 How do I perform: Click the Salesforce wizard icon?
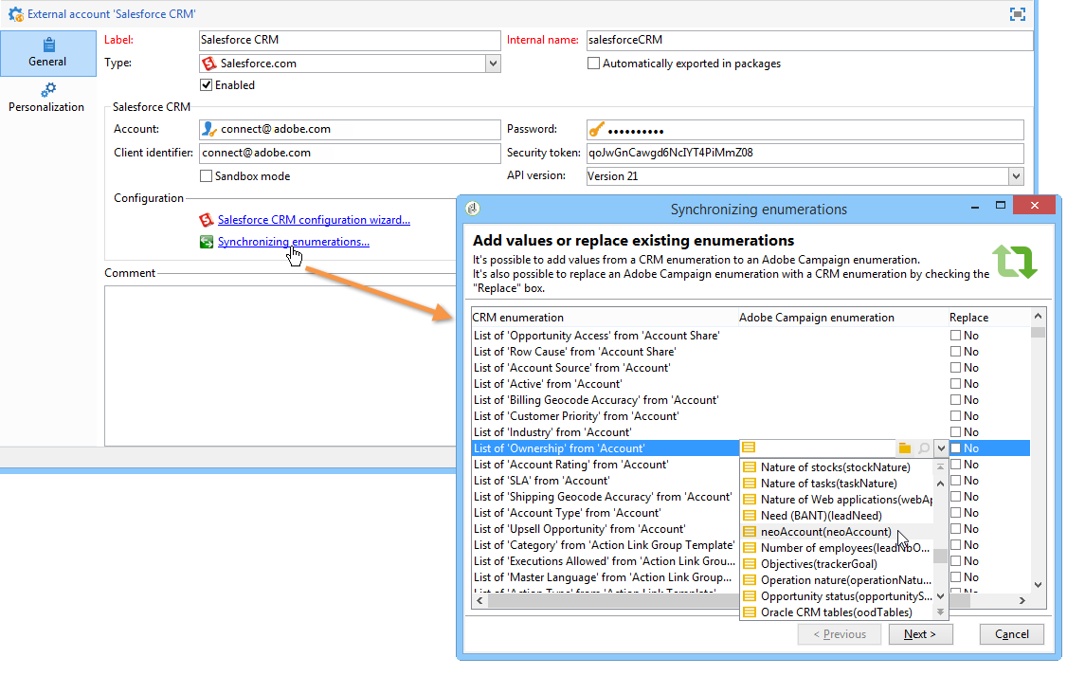pos(207,220)
